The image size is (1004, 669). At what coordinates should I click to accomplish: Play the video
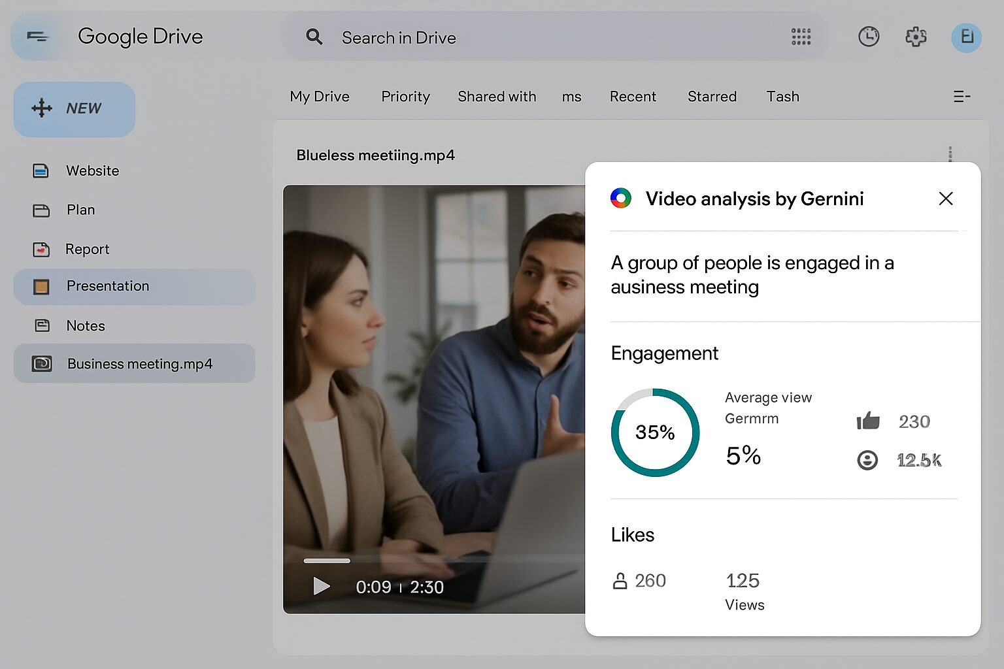coord(321,586)
